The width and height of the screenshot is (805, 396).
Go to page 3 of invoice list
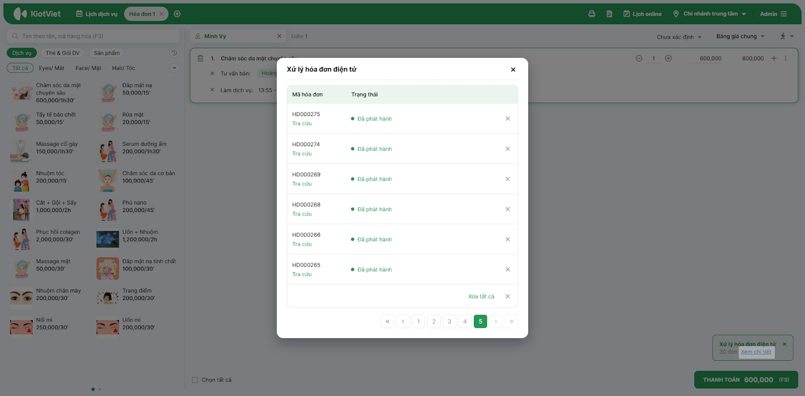pyautogui.click(x=449, y=322)
